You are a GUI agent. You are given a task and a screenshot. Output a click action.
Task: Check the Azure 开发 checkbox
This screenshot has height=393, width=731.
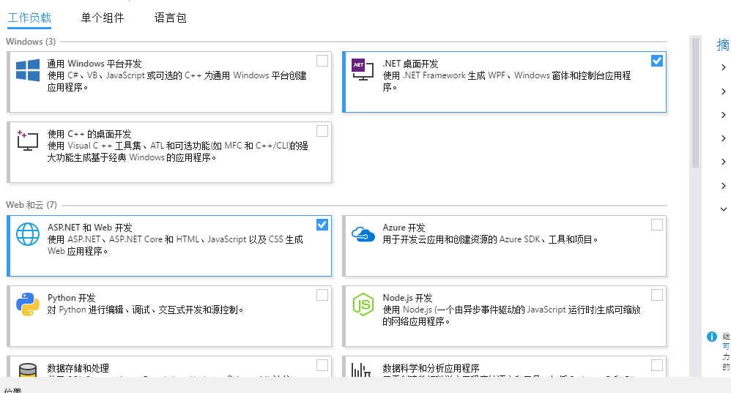[x=657, y=225]
